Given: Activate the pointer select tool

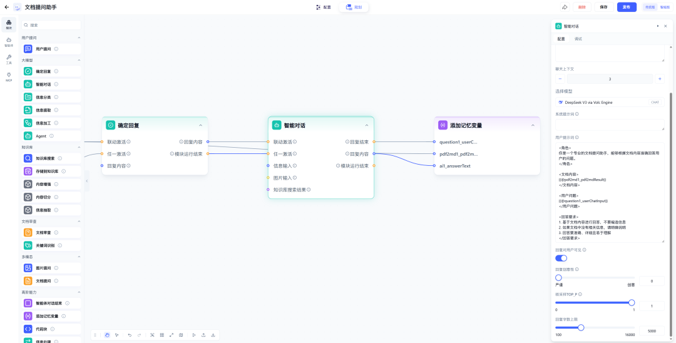Looking at the screenshot, I should click(117, 335).
